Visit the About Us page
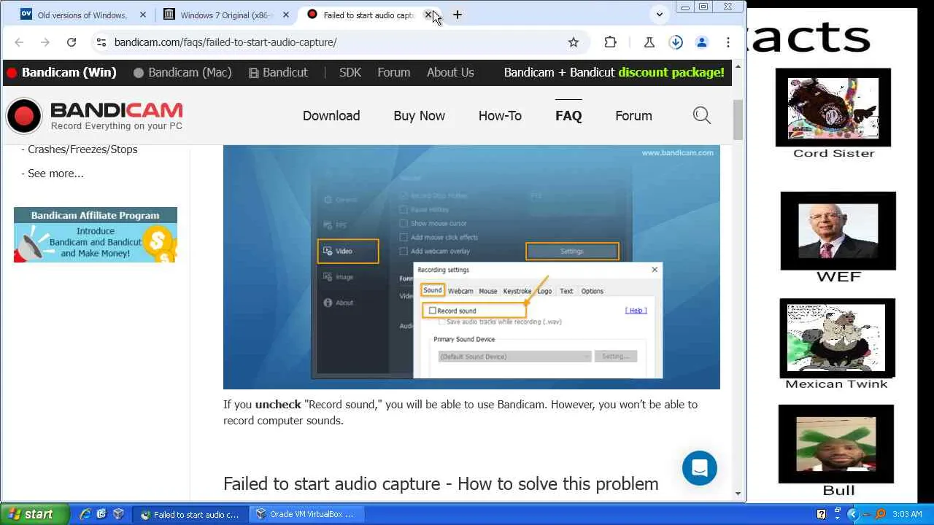This screenshot has height=525, width=934. point(450,72)
